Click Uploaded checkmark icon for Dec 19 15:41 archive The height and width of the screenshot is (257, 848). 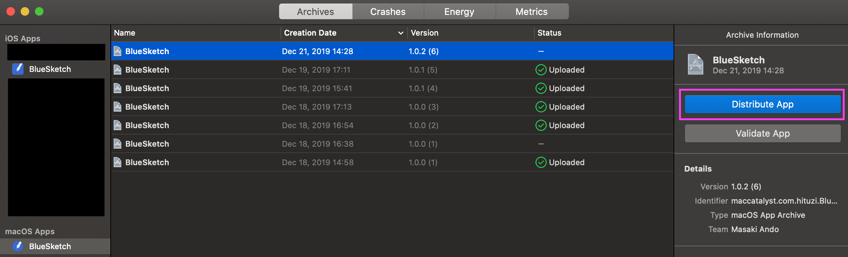[541, 88]
